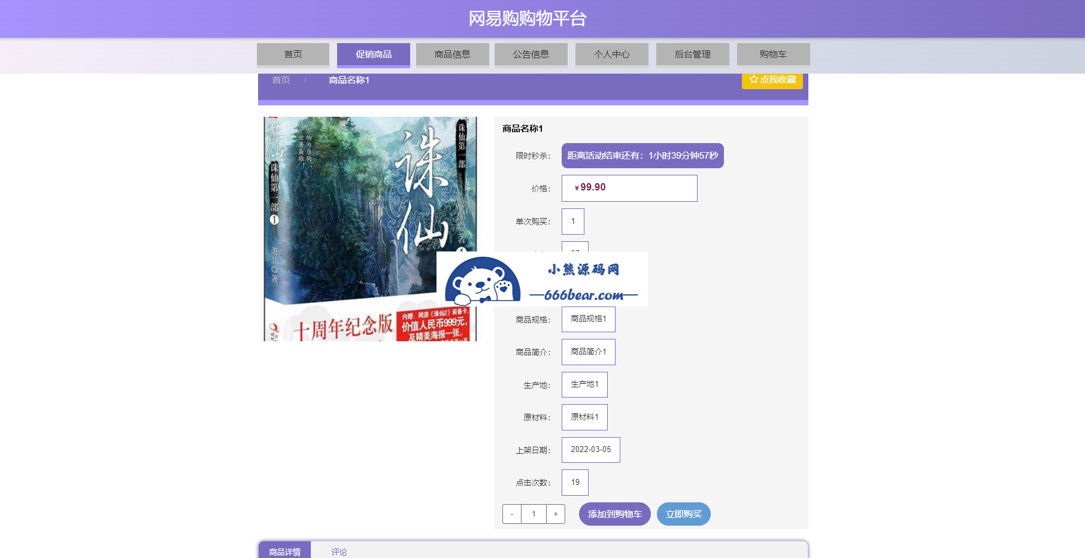Viewport: 1085px width, 558px height.
Task: Click the 添加到购物车 button
Action: tap(615, 514)
